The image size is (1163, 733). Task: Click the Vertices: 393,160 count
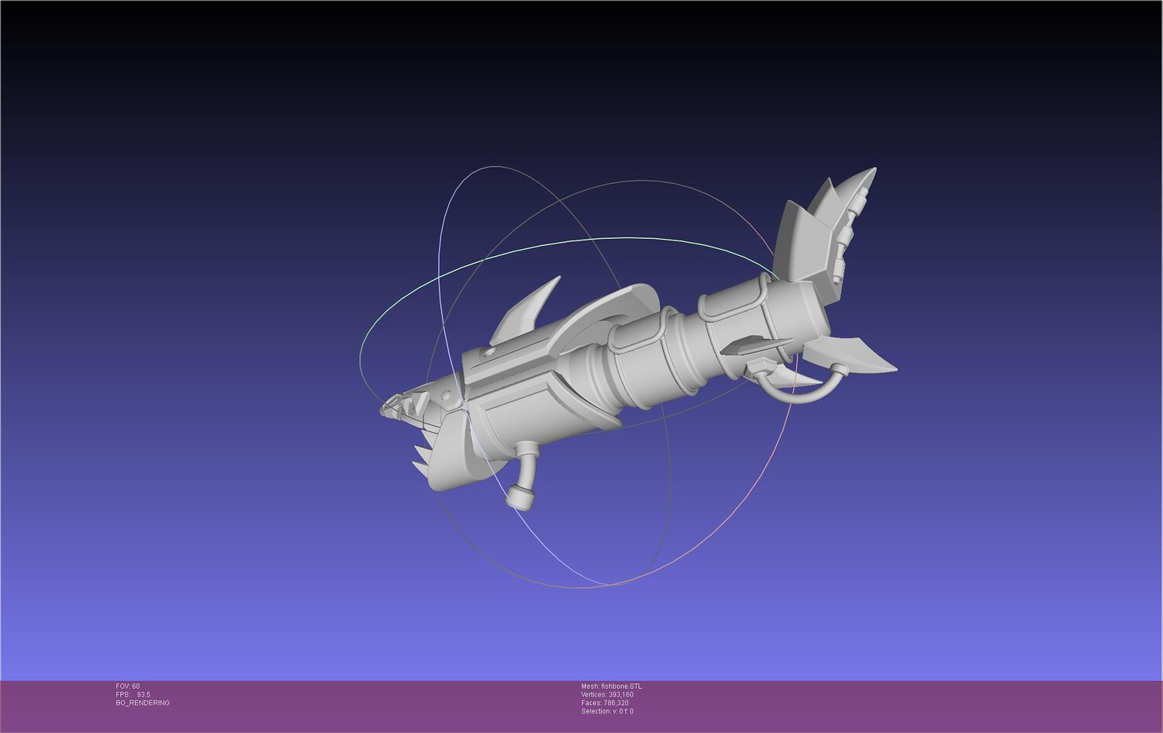click(x=607, y=695)
